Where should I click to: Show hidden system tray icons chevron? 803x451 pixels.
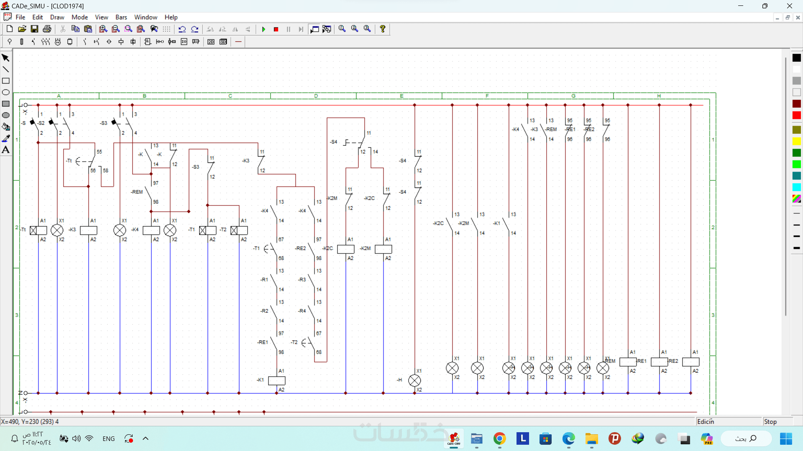146,438
